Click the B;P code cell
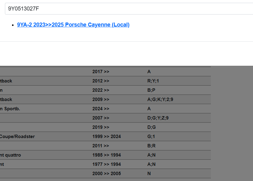This screenshot has width=253, height=181. pyautogui.click(x=151, y=90)
